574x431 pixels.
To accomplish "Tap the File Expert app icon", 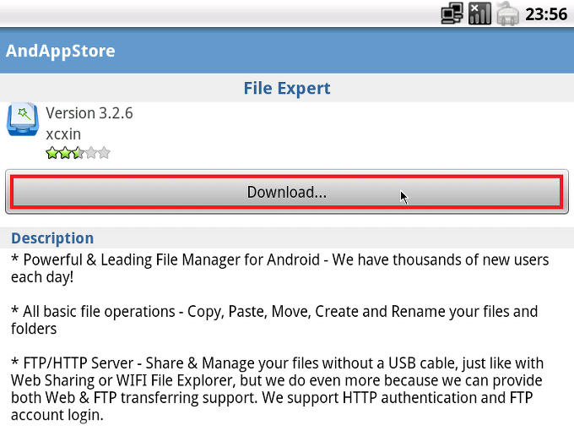I will [23, 120].
